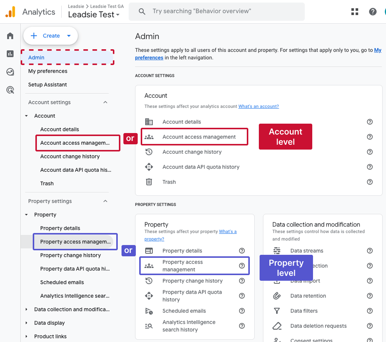Click the Data retention paperclip icon

(x=277, y=296)
